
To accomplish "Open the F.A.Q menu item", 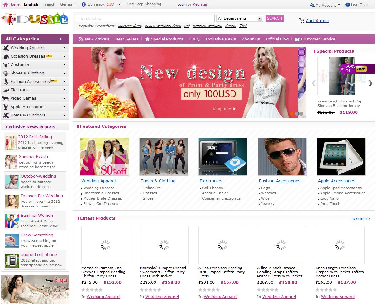I will click(194, 39).
